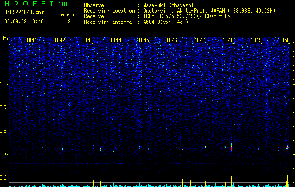Screen dimensions: 295x187
Task: Click the observer name Masayuki Kobayashi
Action: (x=168, y=5)
